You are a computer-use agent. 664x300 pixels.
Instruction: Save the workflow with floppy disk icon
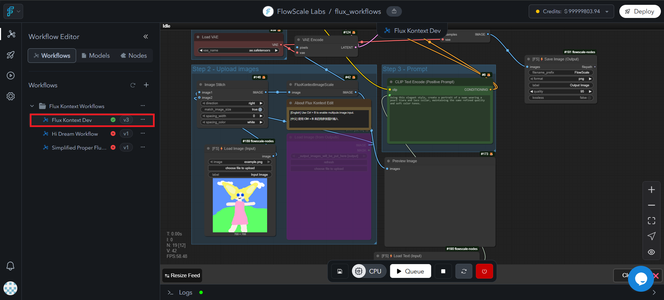340,271
